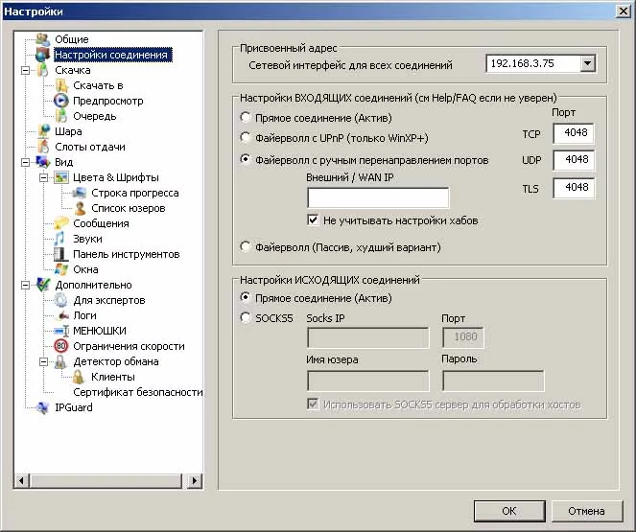636x532 pixels.
Task: Click the Socks IP field
Action: [x=368, y=337]
